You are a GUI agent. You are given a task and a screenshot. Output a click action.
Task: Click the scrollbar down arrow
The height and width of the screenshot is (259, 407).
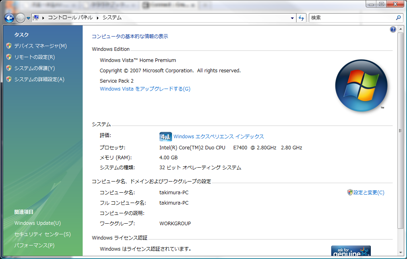401,253
